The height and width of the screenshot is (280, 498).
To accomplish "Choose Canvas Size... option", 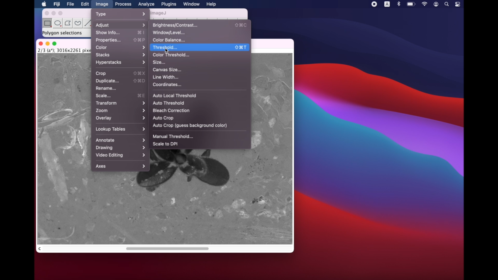I will pyautogui.click(x=200, y=70).
